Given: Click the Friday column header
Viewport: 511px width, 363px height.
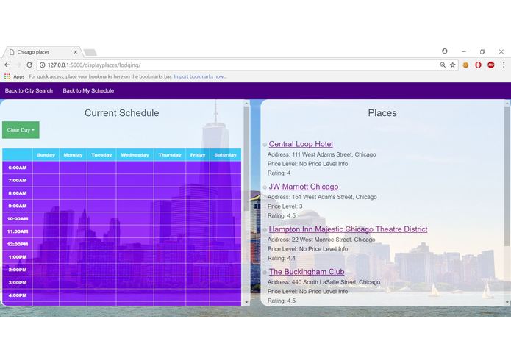Looking at the screenshot, I should tap(198, 155).
